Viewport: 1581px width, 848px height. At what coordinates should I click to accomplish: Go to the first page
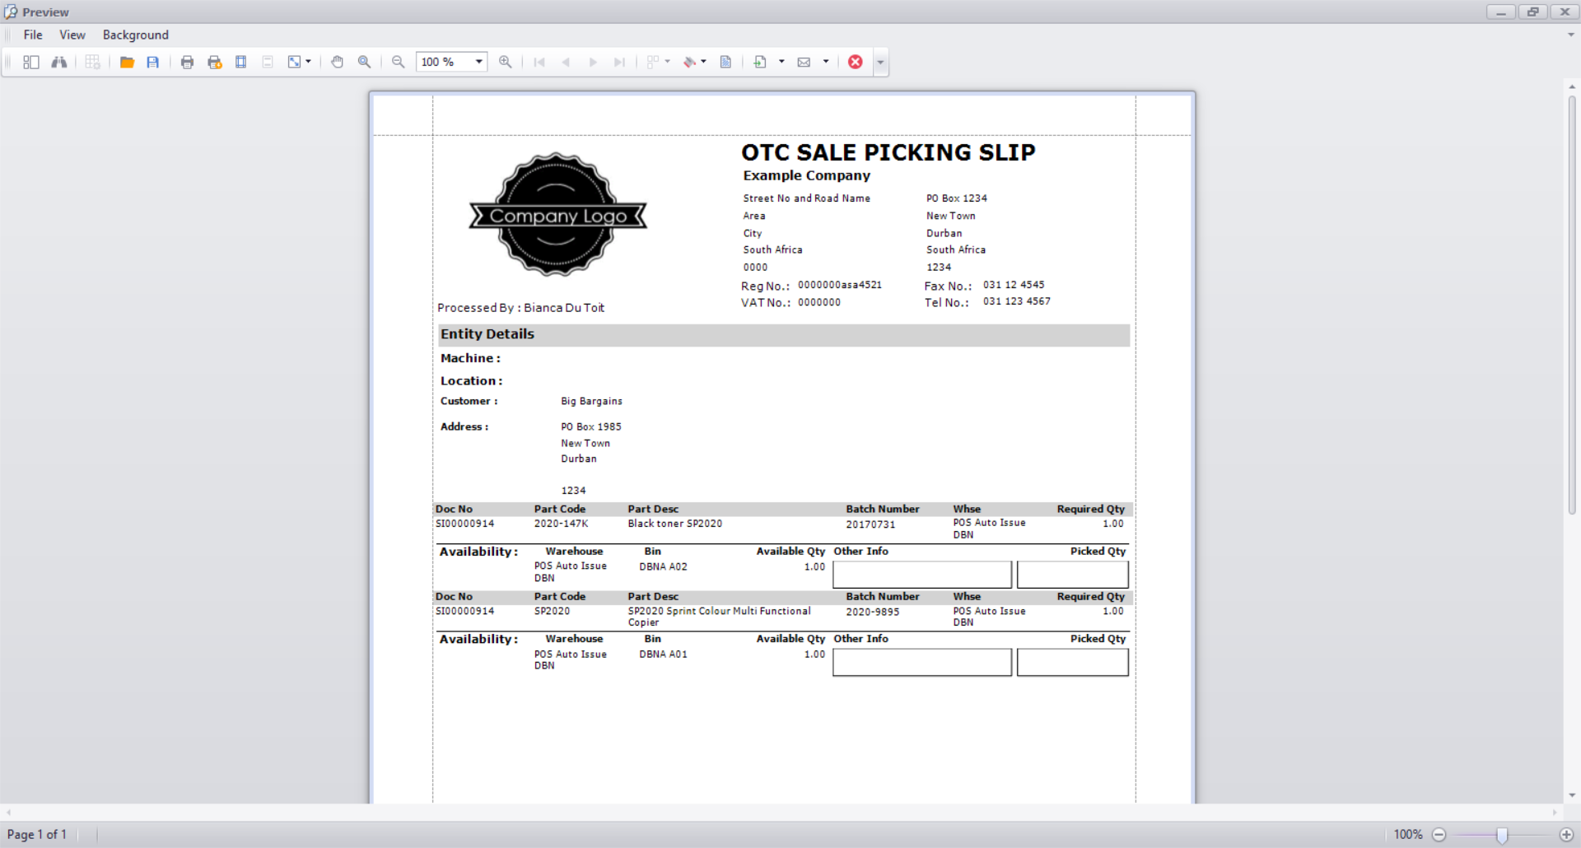539,62
